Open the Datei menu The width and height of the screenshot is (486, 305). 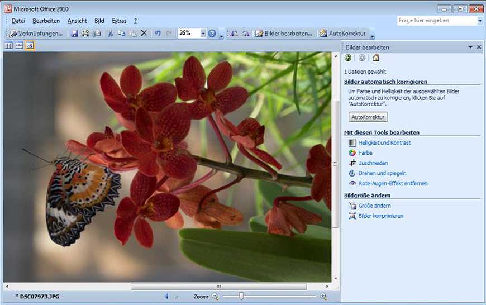[18, 21]
